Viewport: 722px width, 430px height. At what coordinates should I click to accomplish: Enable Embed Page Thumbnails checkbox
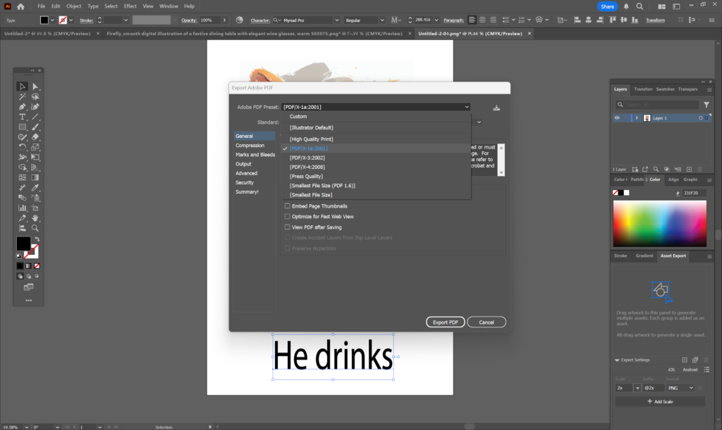[288, 205]
